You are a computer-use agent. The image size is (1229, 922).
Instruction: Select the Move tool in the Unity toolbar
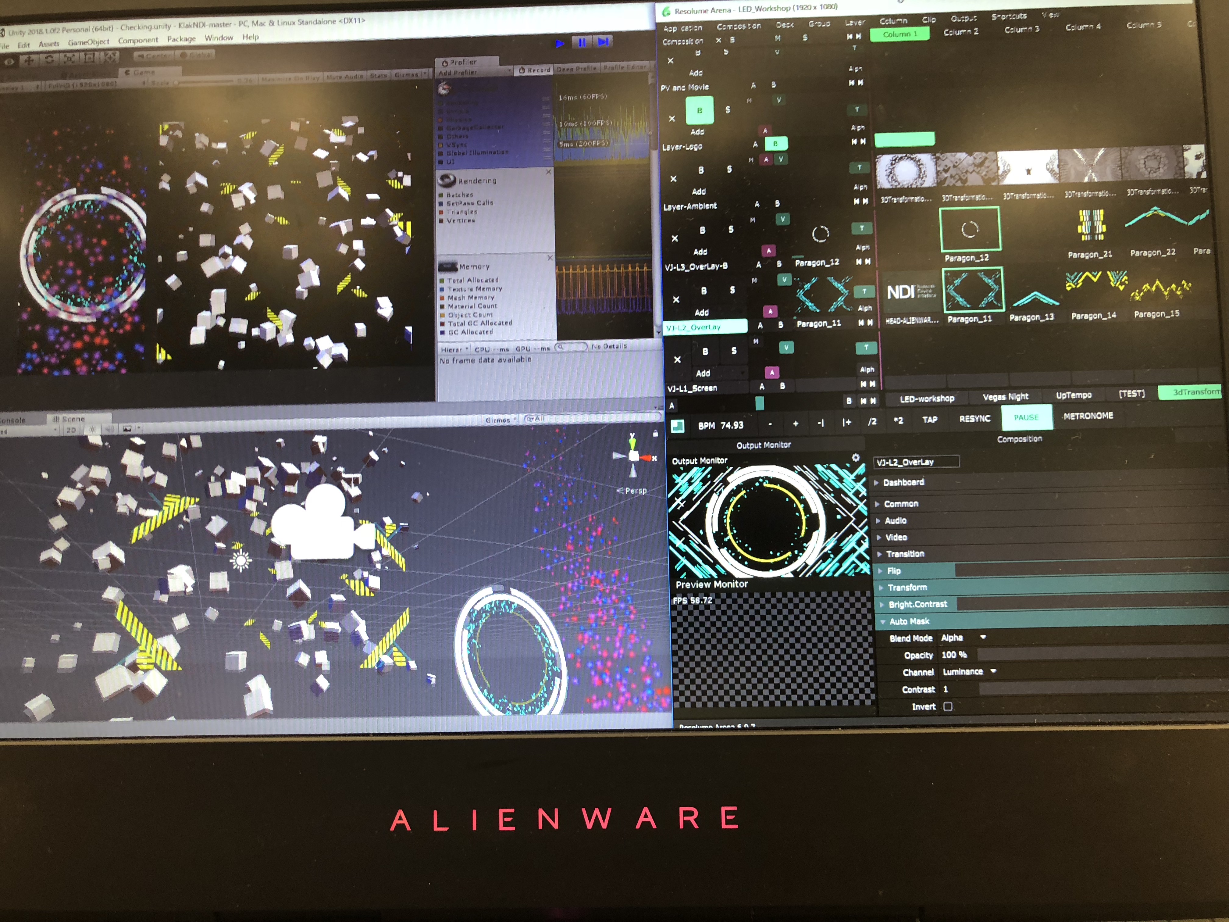click(x=29, y=60)
